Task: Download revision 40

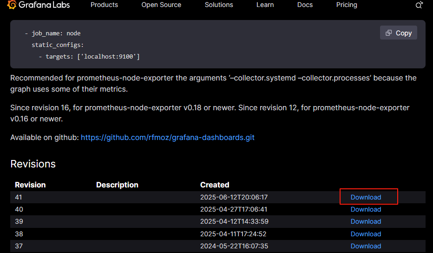Action: [x=366, y=209]
